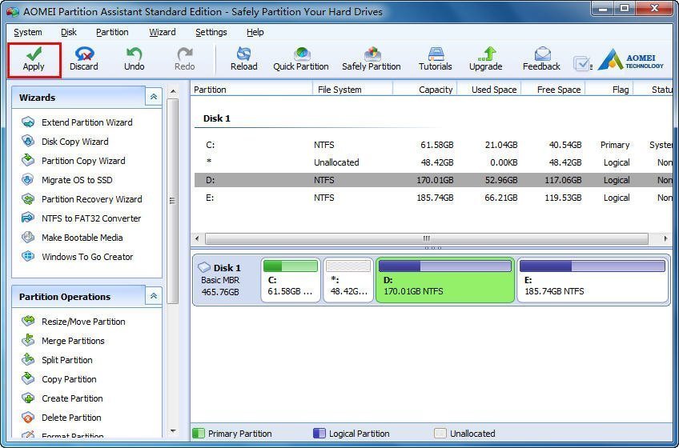Collapse the Wizards panel
Viewport: 679px width, 448px height.
point(154,97)
